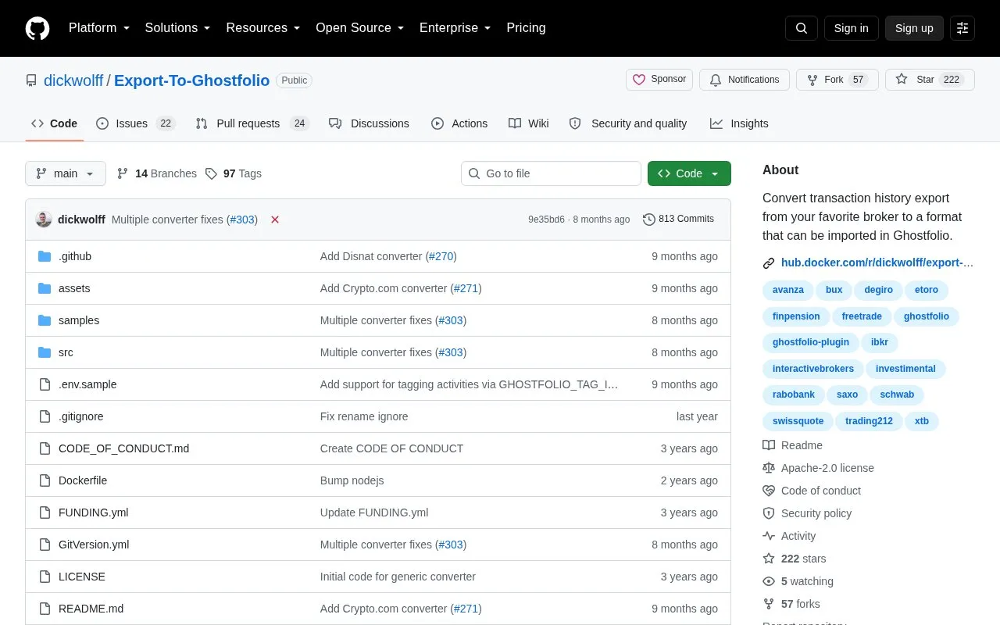
Task: Expand the Platform menu
Action: 99,28
